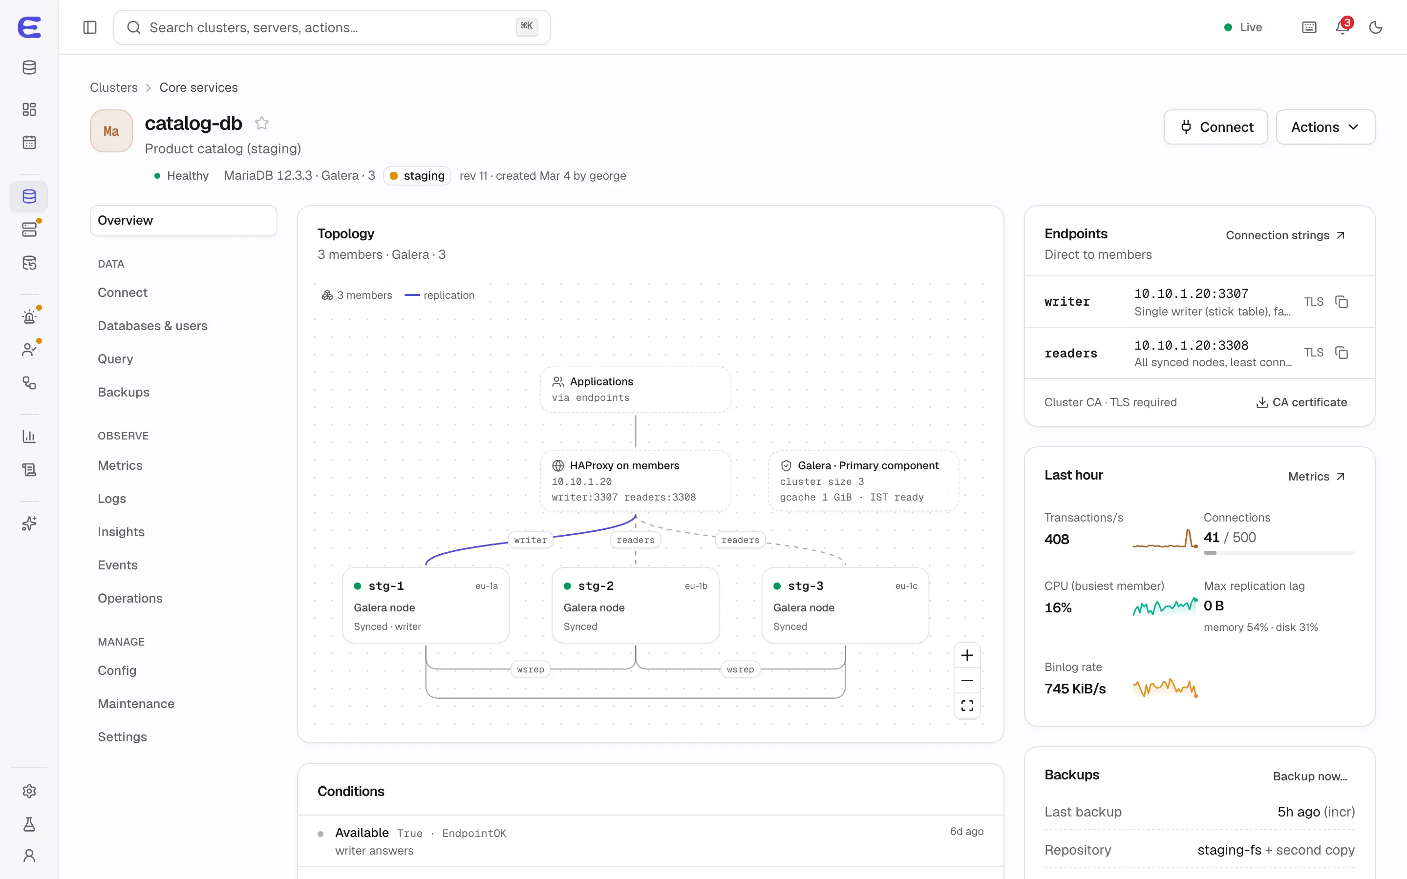Open the lab flask icon in sidebar
The width and height of the screenshot is (1407, 879).
pos(29,824)
